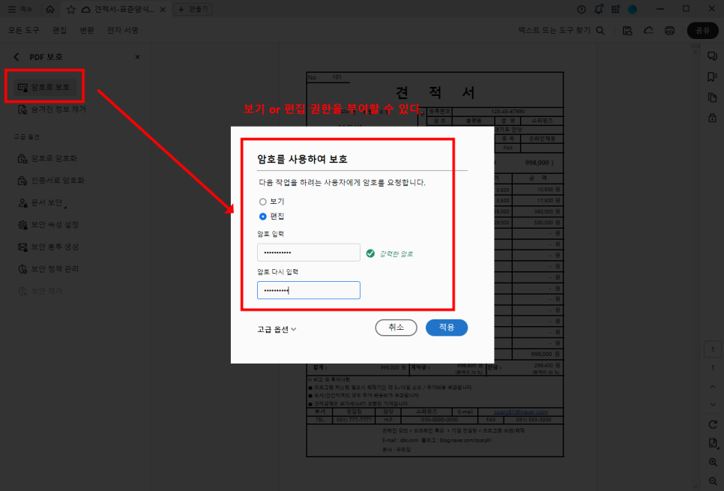The width and height of the screenshot is (724, 491).
Task: Select 숨겨진 정보 제거 tool
Action: click(x=52, y=109)
